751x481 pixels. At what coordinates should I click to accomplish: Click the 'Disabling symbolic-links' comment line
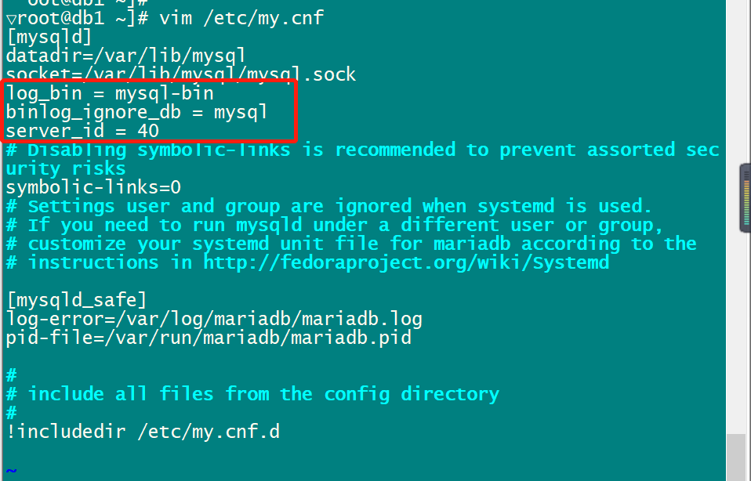point(363,159)
